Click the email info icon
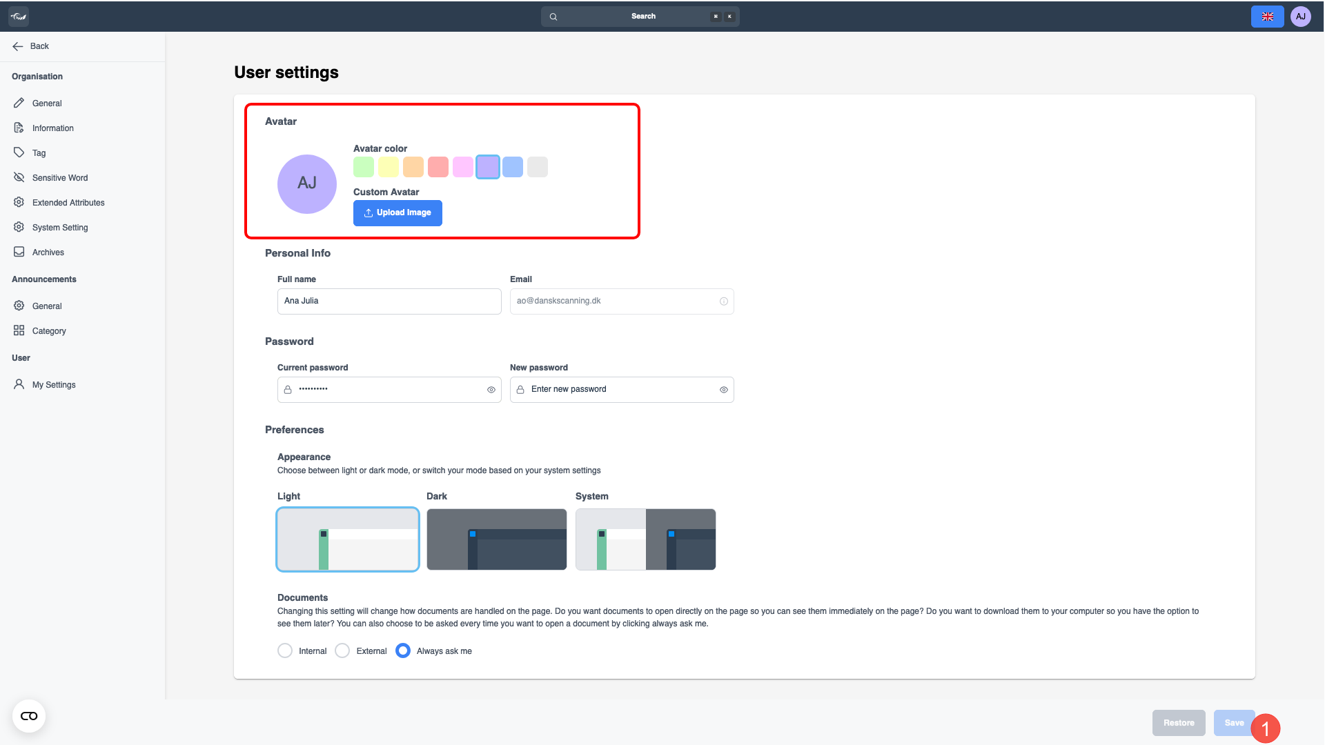 coord(724,301)
